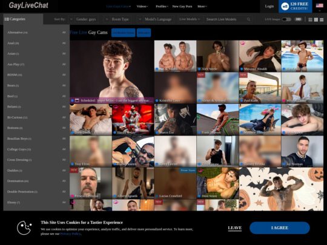The image size is (327, 245).
Task: Open the Privacy Policy link
Action: 70,234
